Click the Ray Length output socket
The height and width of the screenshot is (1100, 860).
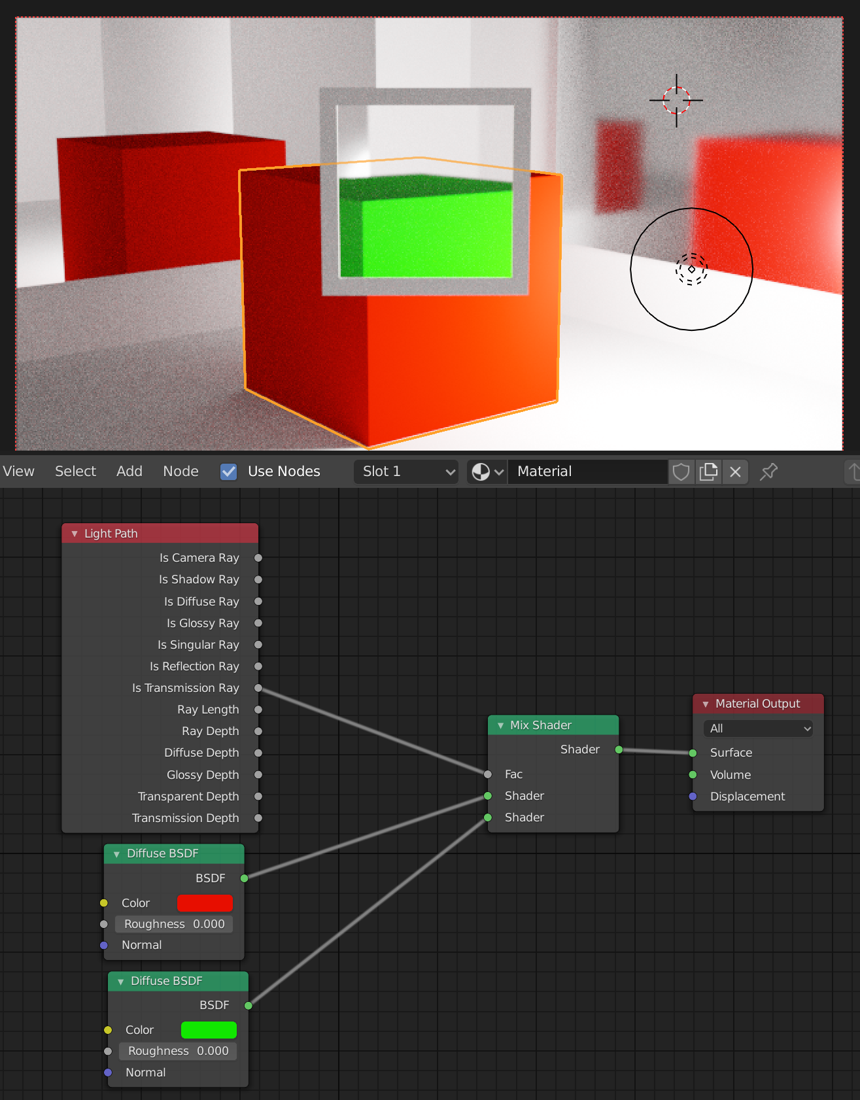pyautogui.click(x=258, y=710)
